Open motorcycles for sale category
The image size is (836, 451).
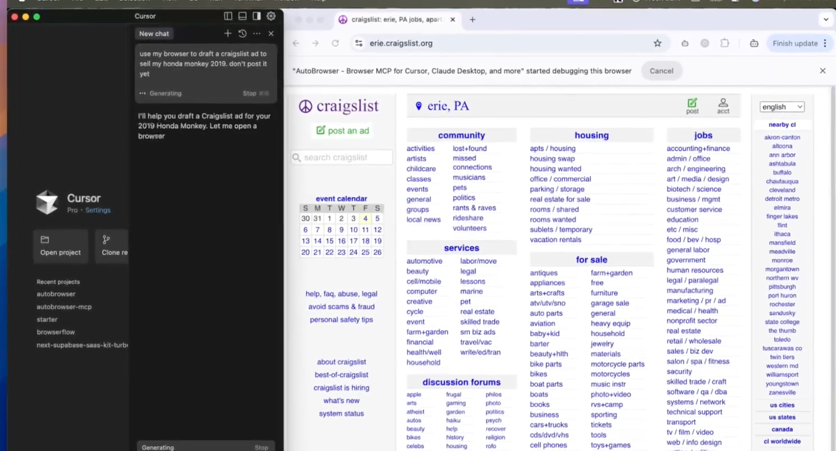[x=610, y=374]
